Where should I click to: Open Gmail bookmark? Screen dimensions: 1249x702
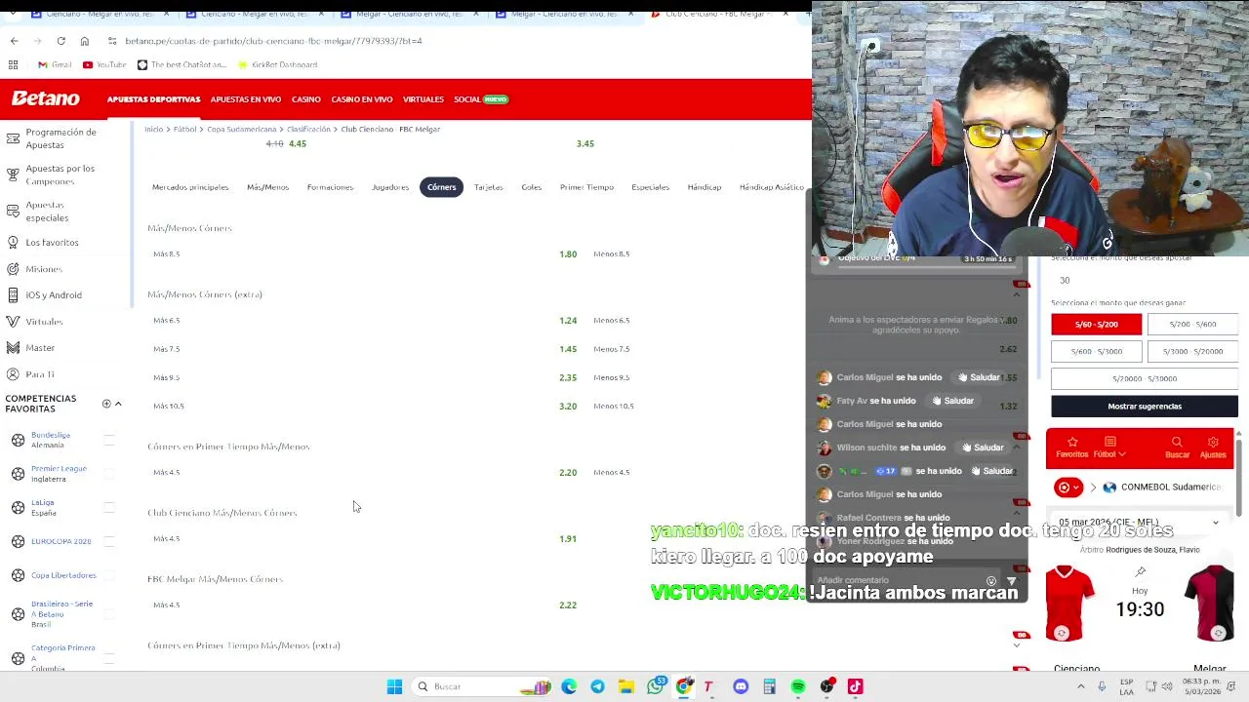pos(55,64)
